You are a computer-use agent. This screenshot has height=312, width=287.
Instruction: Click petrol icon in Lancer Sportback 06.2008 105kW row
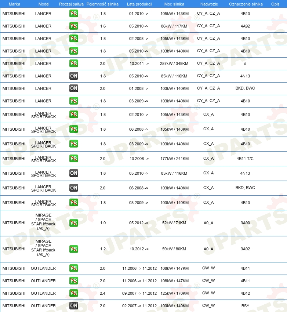click(x=74, y=129)
